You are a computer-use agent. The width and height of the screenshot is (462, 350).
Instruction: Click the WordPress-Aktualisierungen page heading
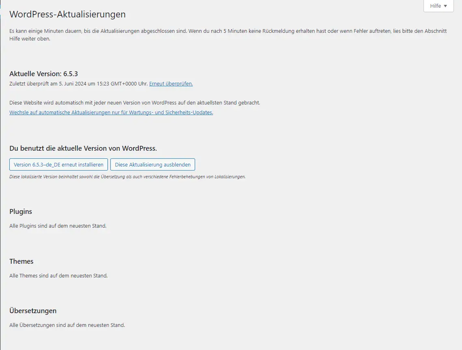click(x=67, y=14)
